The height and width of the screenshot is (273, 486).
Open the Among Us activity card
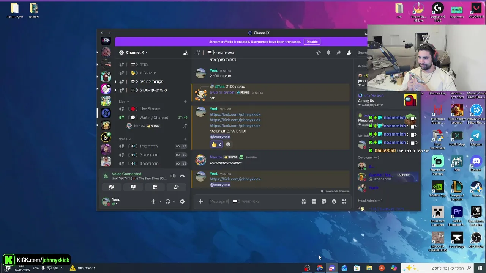pyautogui.click(x=387, y=100)
